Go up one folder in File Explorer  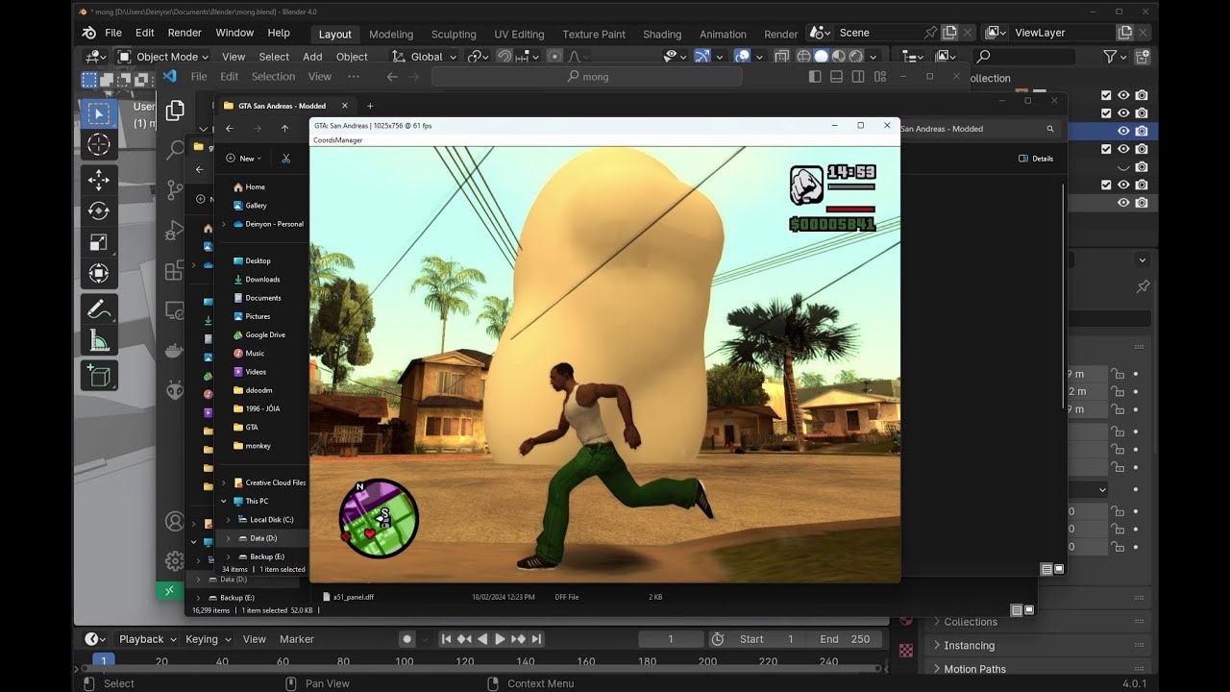point(284,129)
